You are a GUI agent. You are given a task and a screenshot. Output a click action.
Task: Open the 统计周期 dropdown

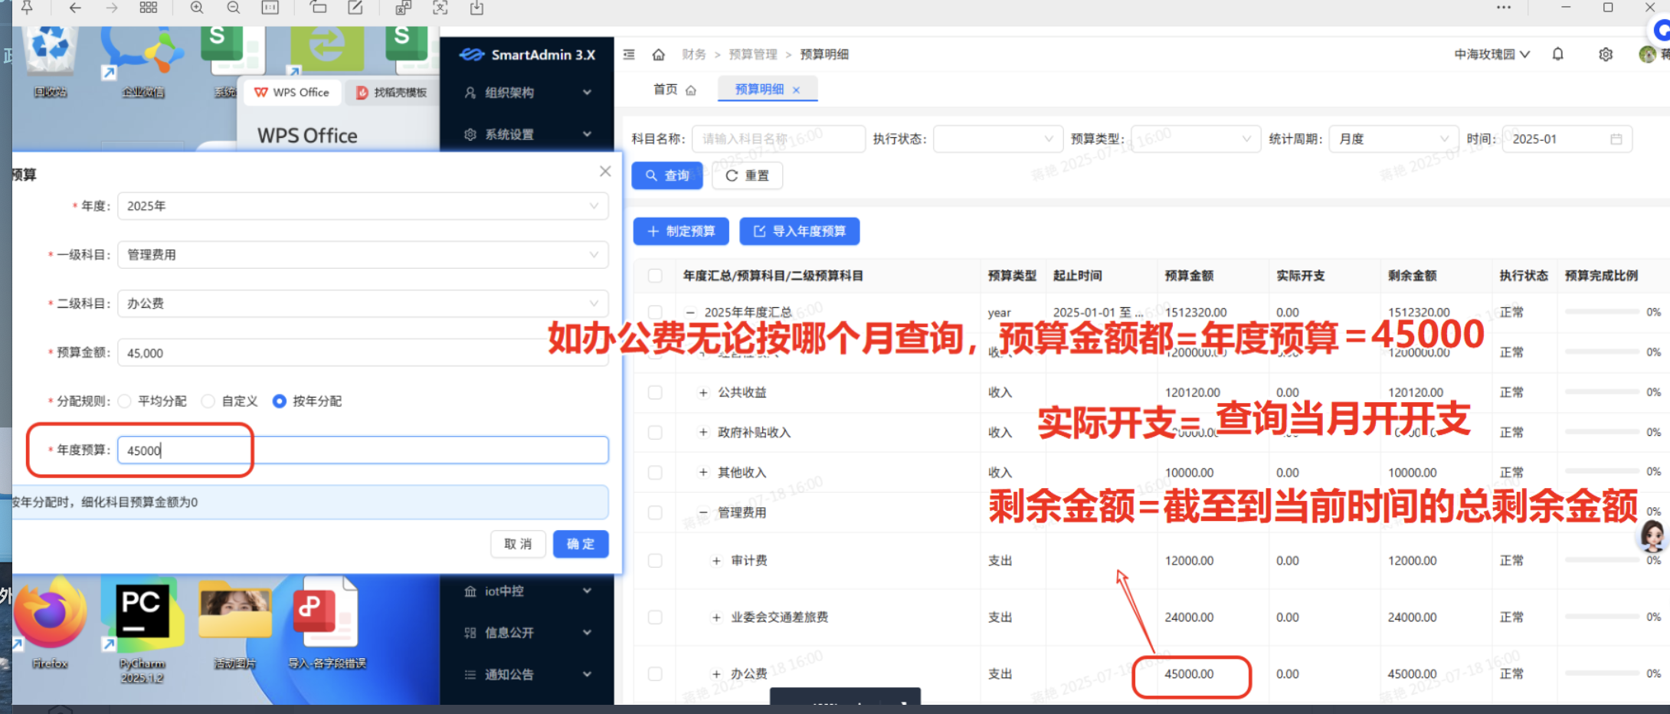pyautogui.click(x=1392, y=139)
